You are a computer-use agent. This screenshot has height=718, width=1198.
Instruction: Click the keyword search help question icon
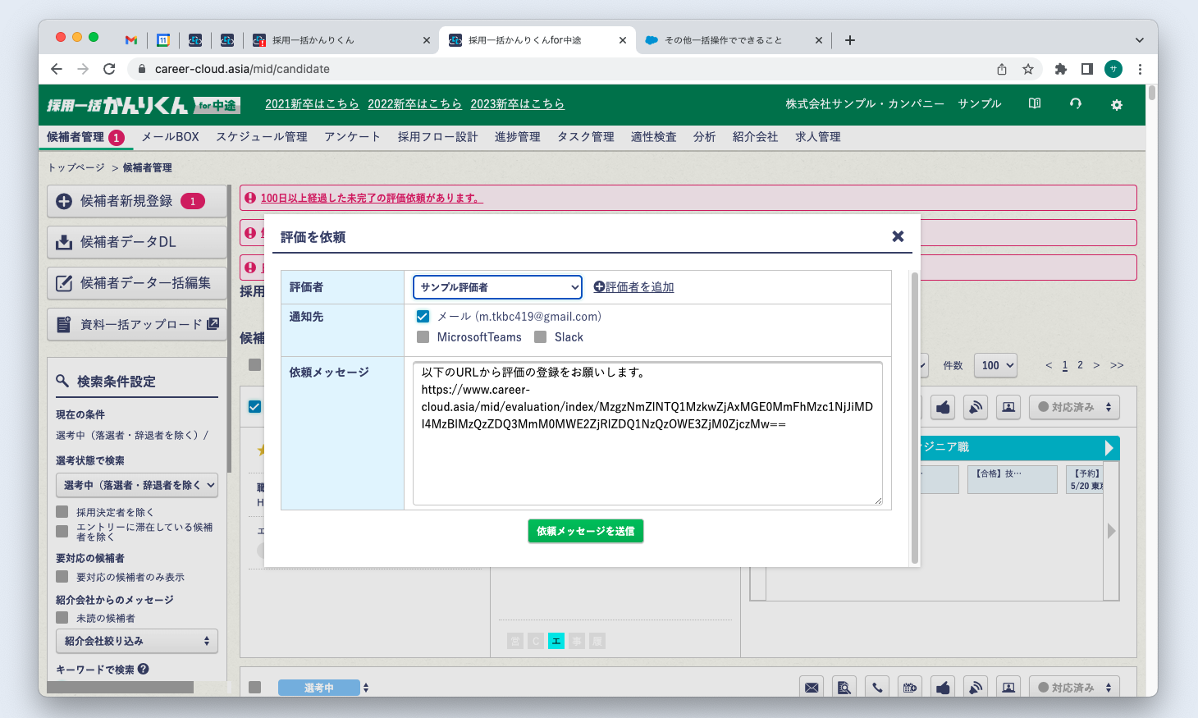144,669
